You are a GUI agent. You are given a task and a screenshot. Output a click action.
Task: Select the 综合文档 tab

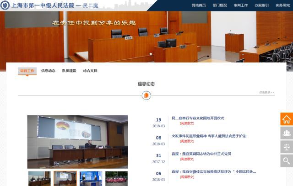tap(90, 71)
